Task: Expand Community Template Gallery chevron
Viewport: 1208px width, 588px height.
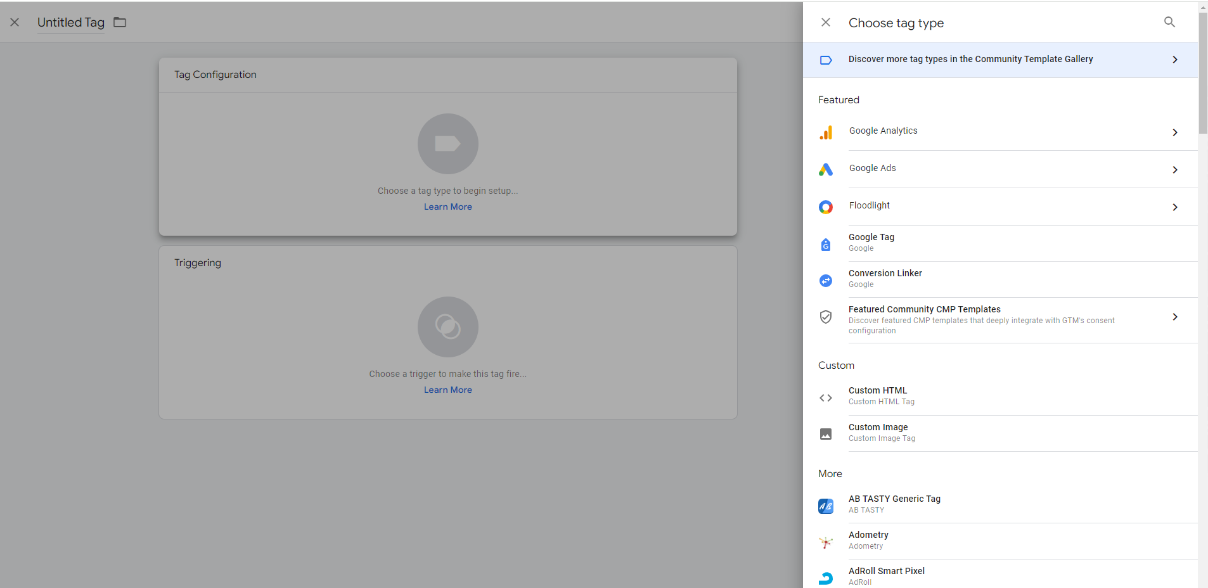Action: [x=1175, y=60]
